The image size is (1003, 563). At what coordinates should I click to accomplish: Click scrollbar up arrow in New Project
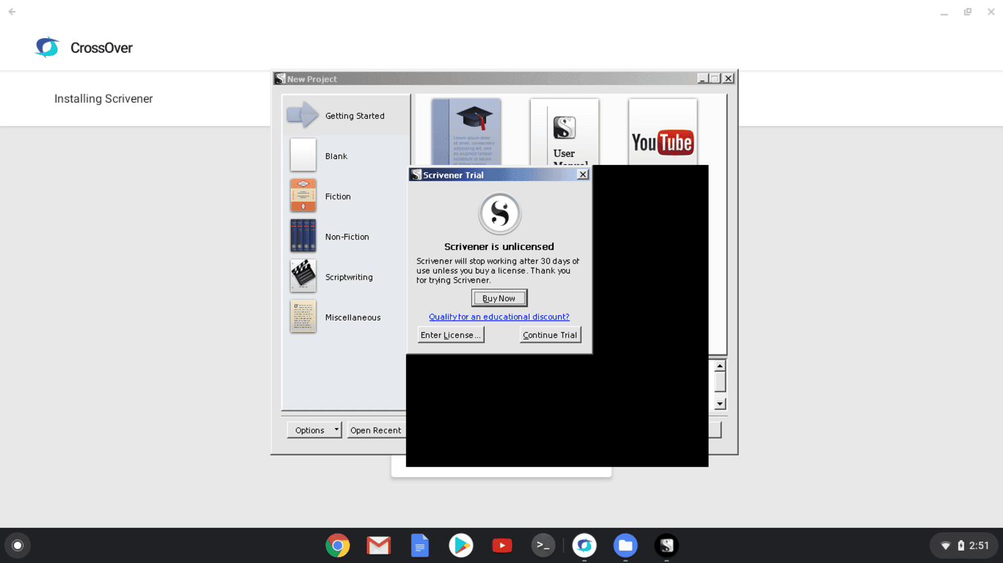click(x=719, y=366)
